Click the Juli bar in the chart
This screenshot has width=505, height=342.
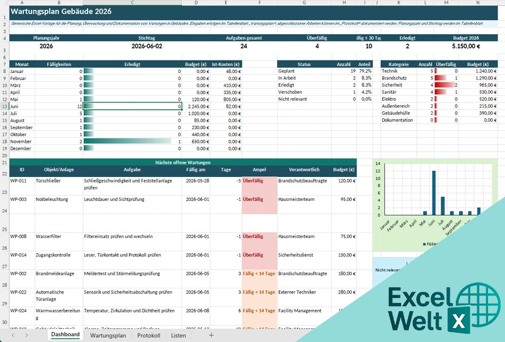pyautogui.click(x=443, y=206)
